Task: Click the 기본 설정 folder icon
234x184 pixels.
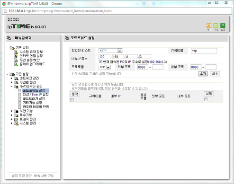Action: coord(12,48)
